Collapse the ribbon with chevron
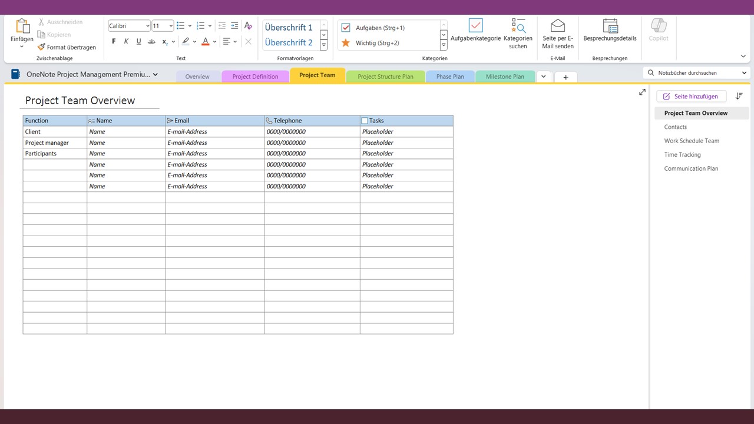Screen dimensions: 754x424 (743, 56)
